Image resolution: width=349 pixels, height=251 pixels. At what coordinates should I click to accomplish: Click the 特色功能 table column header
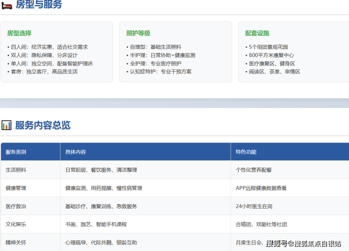point(246,152)
